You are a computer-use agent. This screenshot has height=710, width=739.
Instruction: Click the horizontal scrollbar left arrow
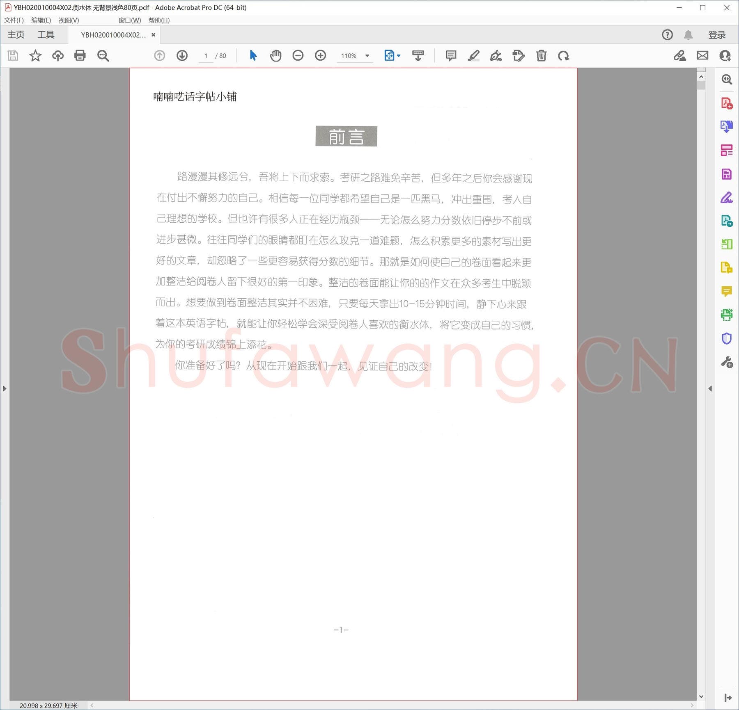tap(92, 705)
